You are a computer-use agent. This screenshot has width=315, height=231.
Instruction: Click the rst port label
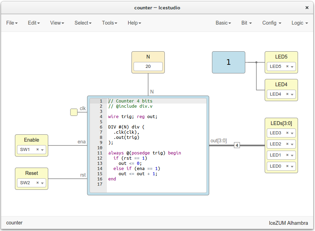83,175
